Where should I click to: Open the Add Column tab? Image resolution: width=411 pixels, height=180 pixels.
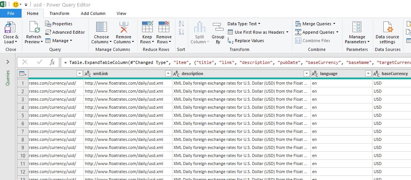point(93,13)
